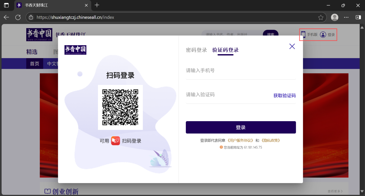Close the login dialog with the X
This screenshot has width=365, height=196.
(292, 46)
